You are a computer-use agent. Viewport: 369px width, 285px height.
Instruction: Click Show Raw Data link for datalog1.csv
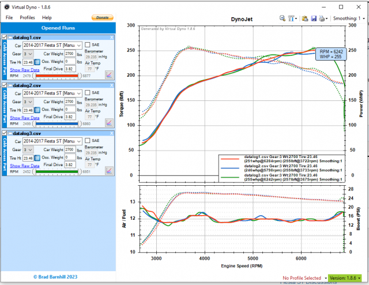coord(24,70)
